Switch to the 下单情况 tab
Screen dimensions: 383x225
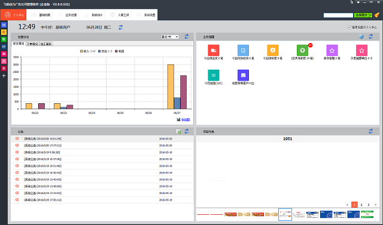pyautogui.click(x=32, y=44)
